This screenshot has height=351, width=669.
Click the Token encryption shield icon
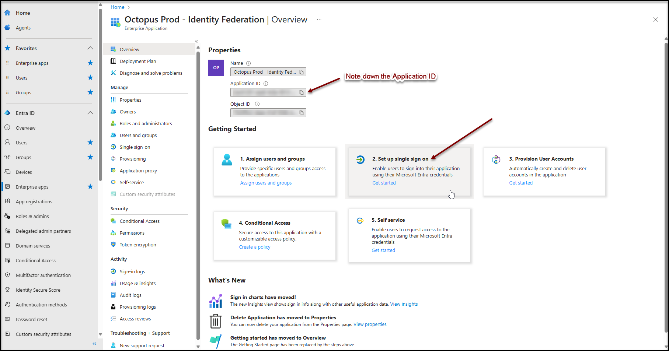(114, 245)
